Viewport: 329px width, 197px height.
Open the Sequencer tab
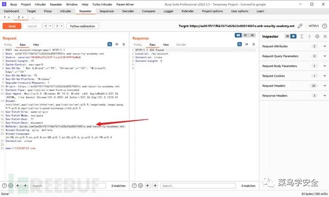point(107,11)
